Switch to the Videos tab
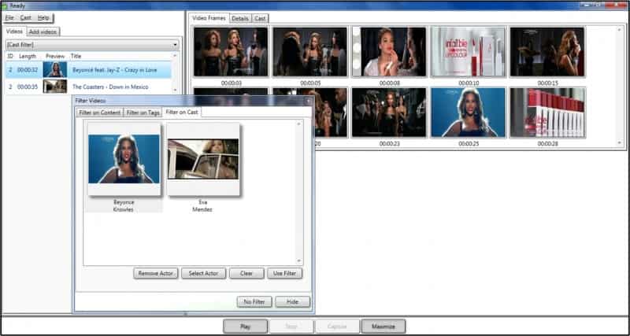 [14, 31]
